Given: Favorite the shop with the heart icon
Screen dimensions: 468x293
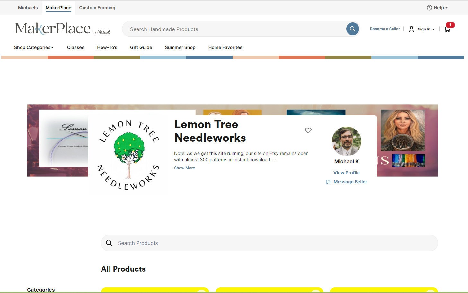Looking at the screenshot, I should (x=308, y=130).
